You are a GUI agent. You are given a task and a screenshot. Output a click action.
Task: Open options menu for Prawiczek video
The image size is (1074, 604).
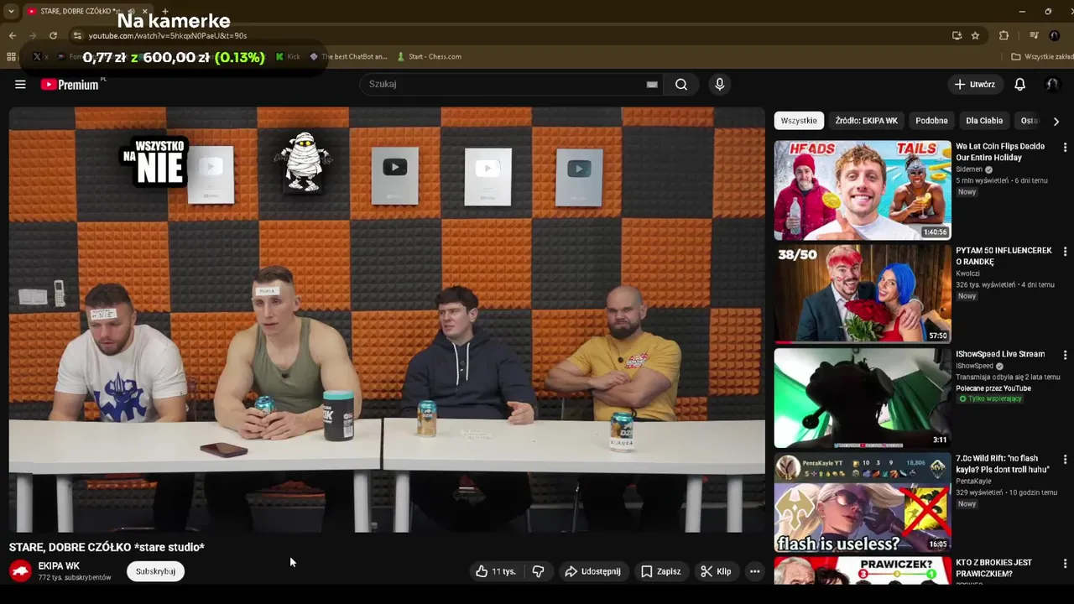(x=1065, y=564)
